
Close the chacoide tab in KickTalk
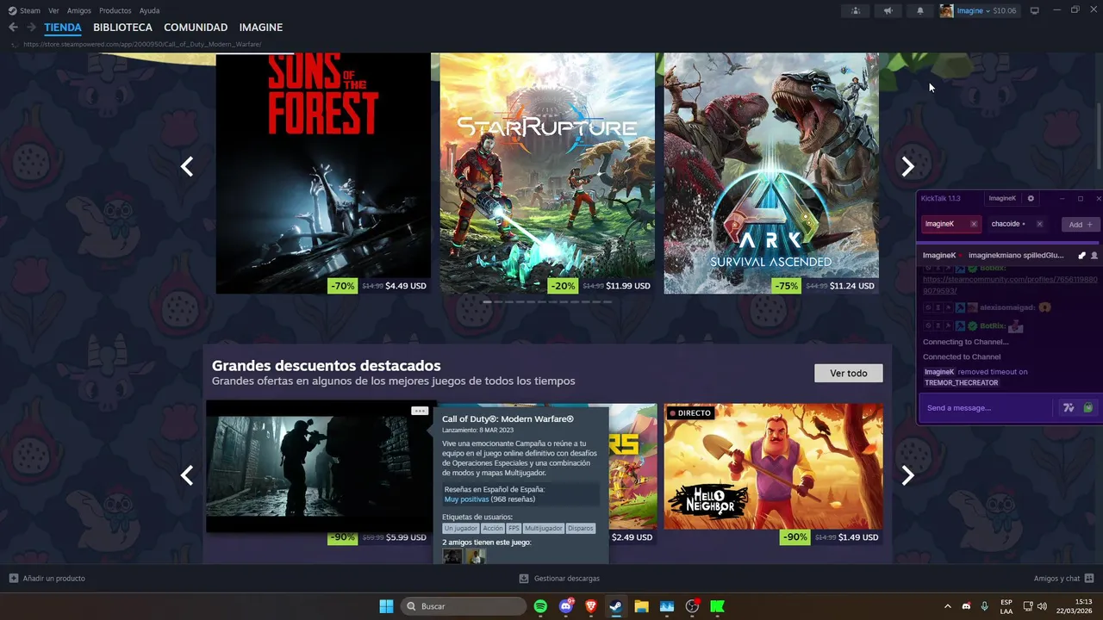coord(1039,224)
